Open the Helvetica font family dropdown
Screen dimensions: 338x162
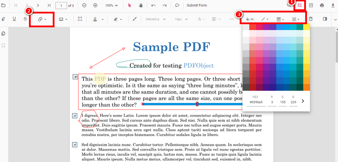(155, 19)
